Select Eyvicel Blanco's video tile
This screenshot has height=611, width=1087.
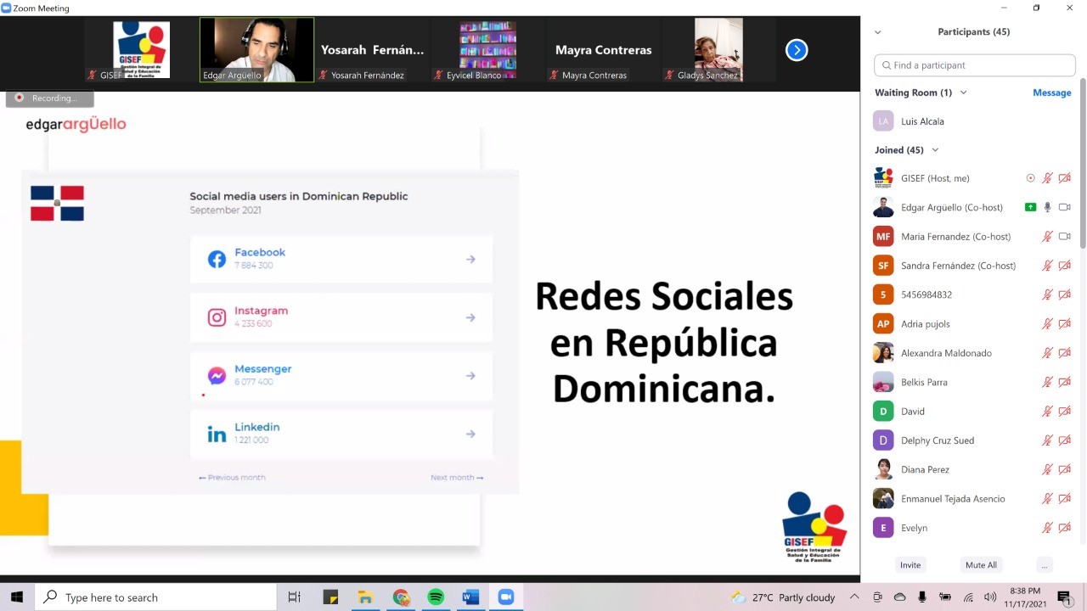tap(488, 50)
